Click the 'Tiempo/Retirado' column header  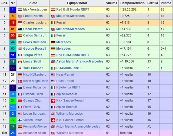tap(132, 3)
